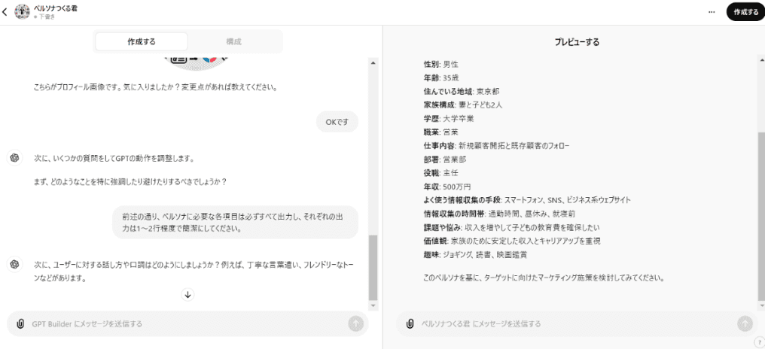765x349 pixels.
Task: Click the left chat scrollbar up arrow
Action: 373,63
